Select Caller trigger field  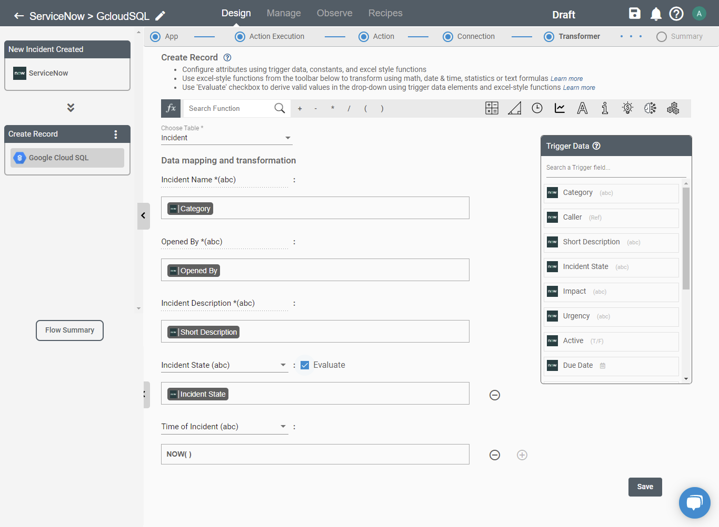[611, 218]
